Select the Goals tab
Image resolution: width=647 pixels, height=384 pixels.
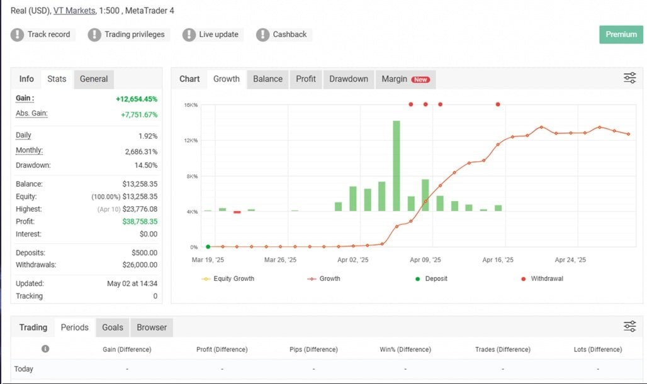pyautogui.click(x=113, y=327)
